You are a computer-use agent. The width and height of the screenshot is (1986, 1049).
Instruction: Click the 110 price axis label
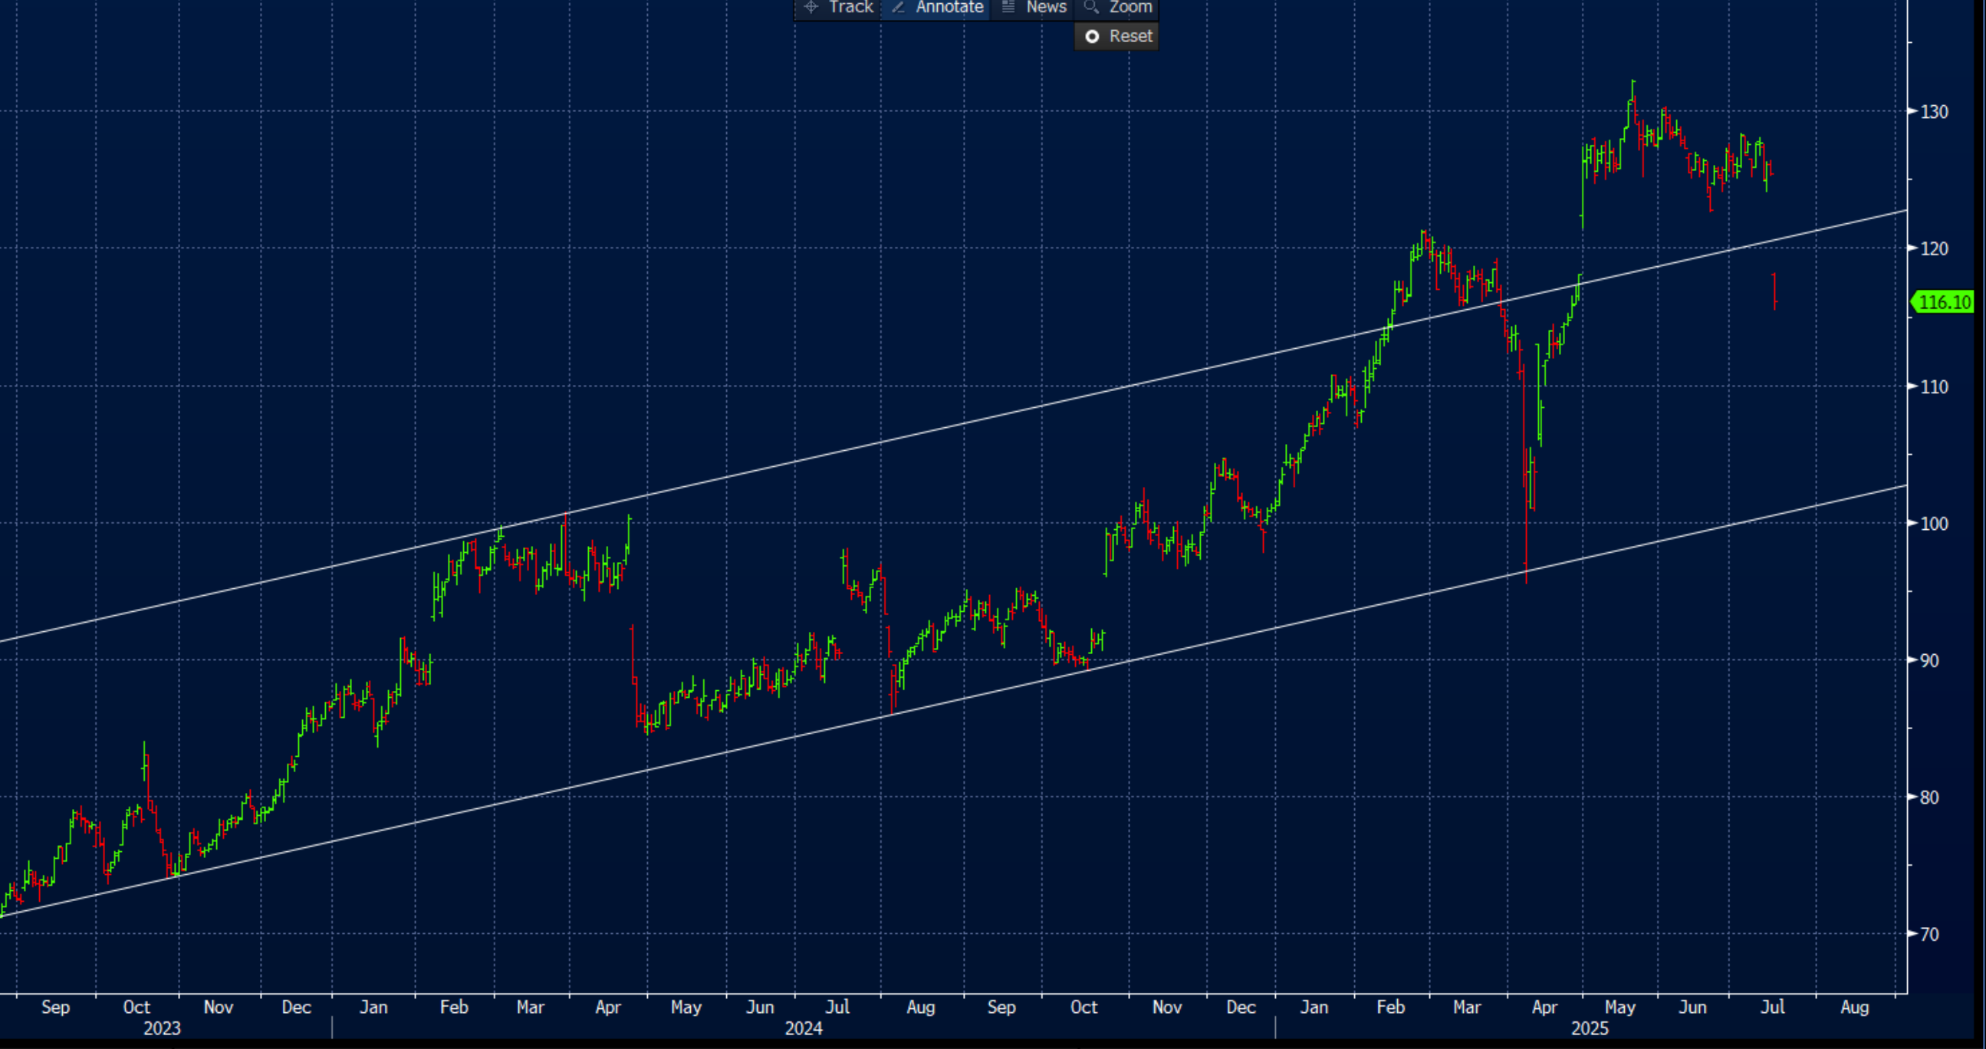pos(1935,386)
